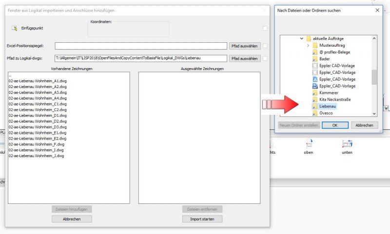Collapse the 'aktuelle Aufträge' tree node

(301, 39)
